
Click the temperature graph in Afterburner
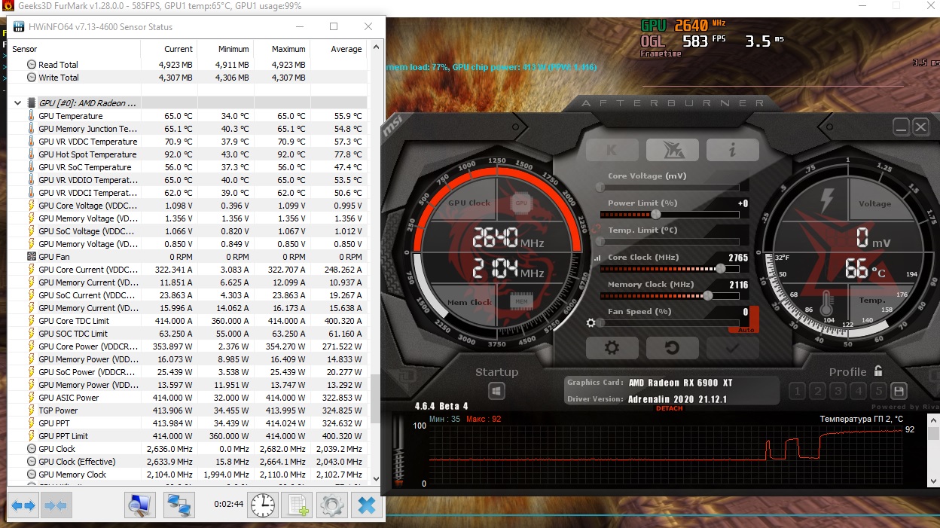tap(667, 454)
